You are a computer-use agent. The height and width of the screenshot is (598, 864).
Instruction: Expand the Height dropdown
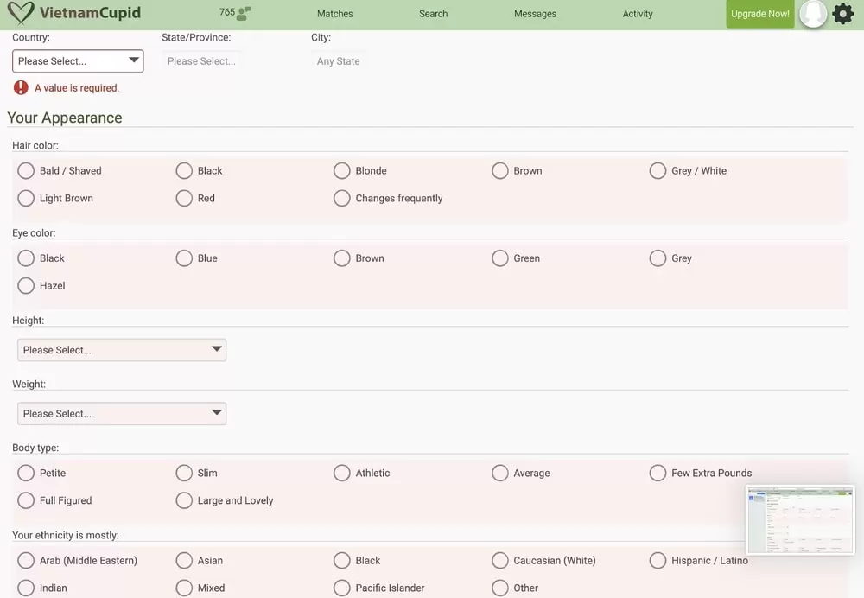pos(122,350)
